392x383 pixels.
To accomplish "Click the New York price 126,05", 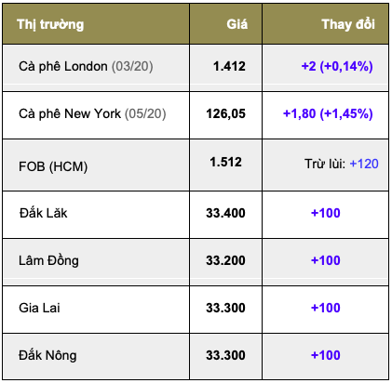I will pyautogui.click(x=225, y=113).
